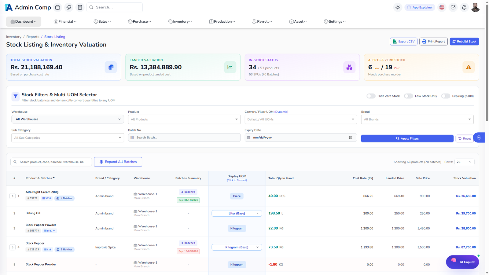
Task: Open the All Products dropdown
Action: (184, 119)
